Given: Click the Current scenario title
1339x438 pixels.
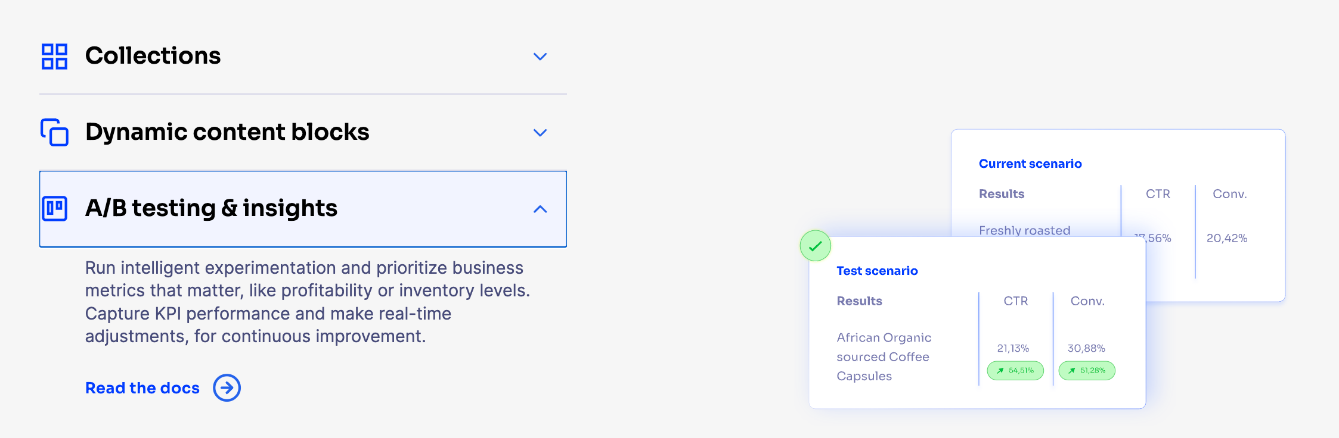Looking at the screenshot, I should coord(1030,164).
